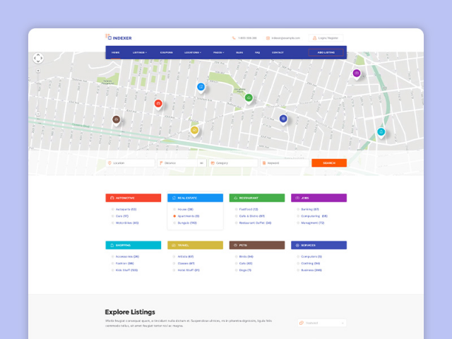This screenshot has width=452, height=339.
Task: Click the map zoom slider track
Action: pyautogui.click(x=38, y=93)
